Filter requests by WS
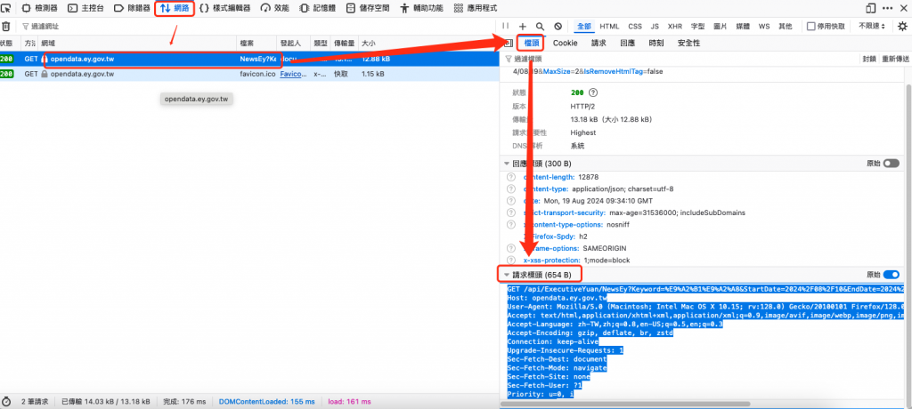The height and width of the screenshot is (409, 912). [x=763, y=26]
